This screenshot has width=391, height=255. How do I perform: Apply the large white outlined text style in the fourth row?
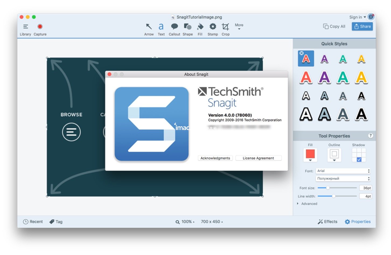(306, 114)
